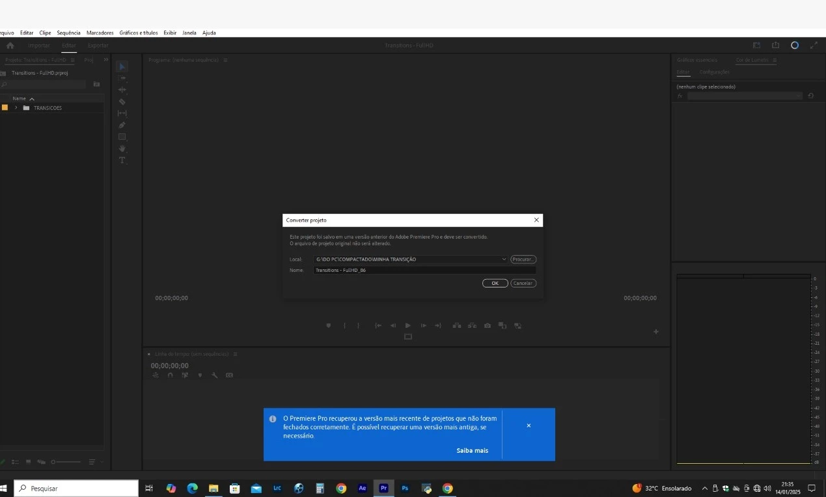Click OK in the Converter projeto dialog
Screen dimensions: 826x497
(495, 283)
